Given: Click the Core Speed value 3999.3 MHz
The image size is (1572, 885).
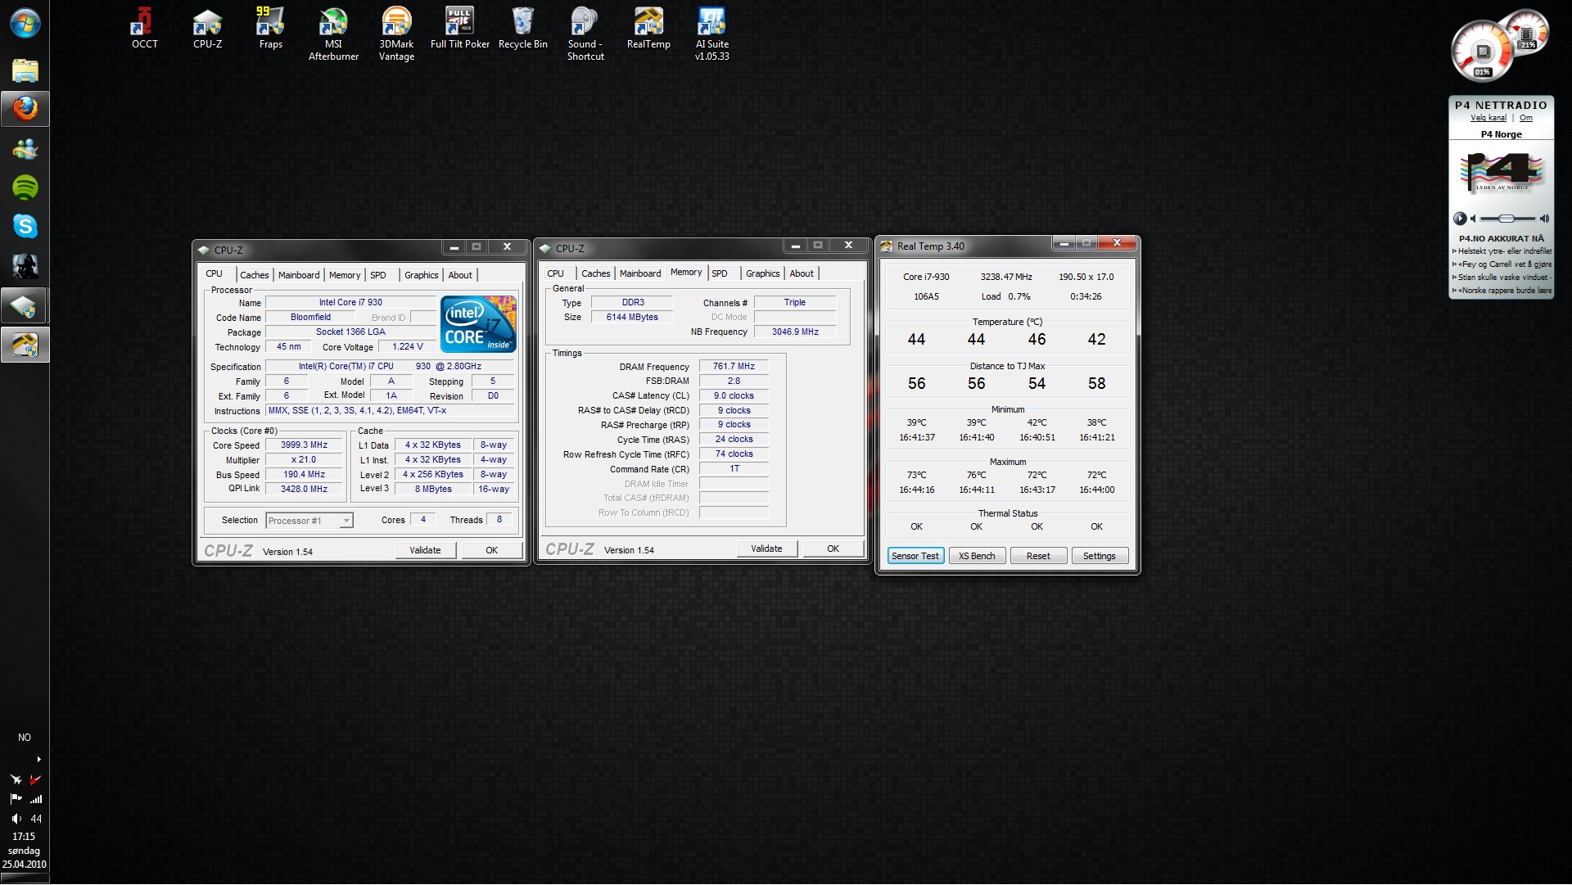Looking at the screenshot, I should pos(304,445).
